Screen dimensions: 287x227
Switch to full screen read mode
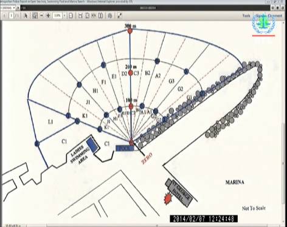(119, 16)
